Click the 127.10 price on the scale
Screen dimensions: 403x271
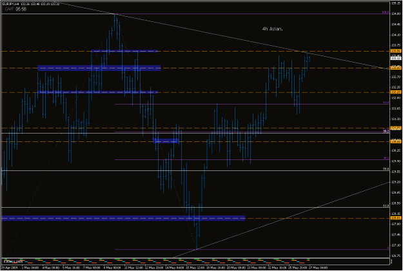click(x=396, y=245)
